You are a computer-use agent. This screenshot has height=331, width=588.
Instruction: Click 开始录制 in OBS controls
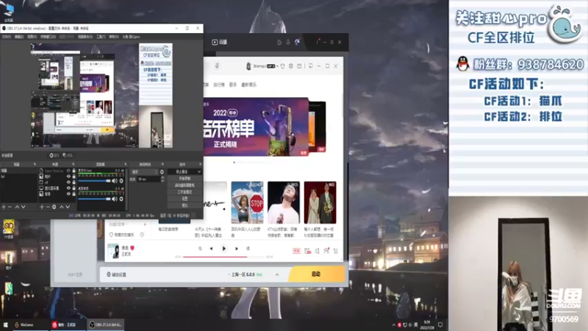coord(184,179)
